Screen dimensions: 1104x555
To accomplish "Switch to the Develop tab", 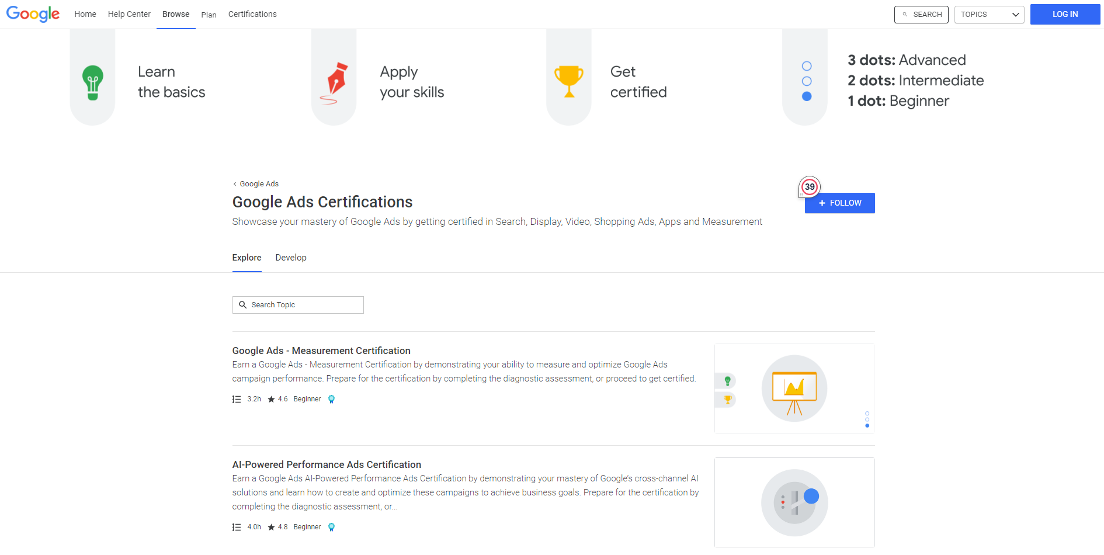I will pos(291,258).
